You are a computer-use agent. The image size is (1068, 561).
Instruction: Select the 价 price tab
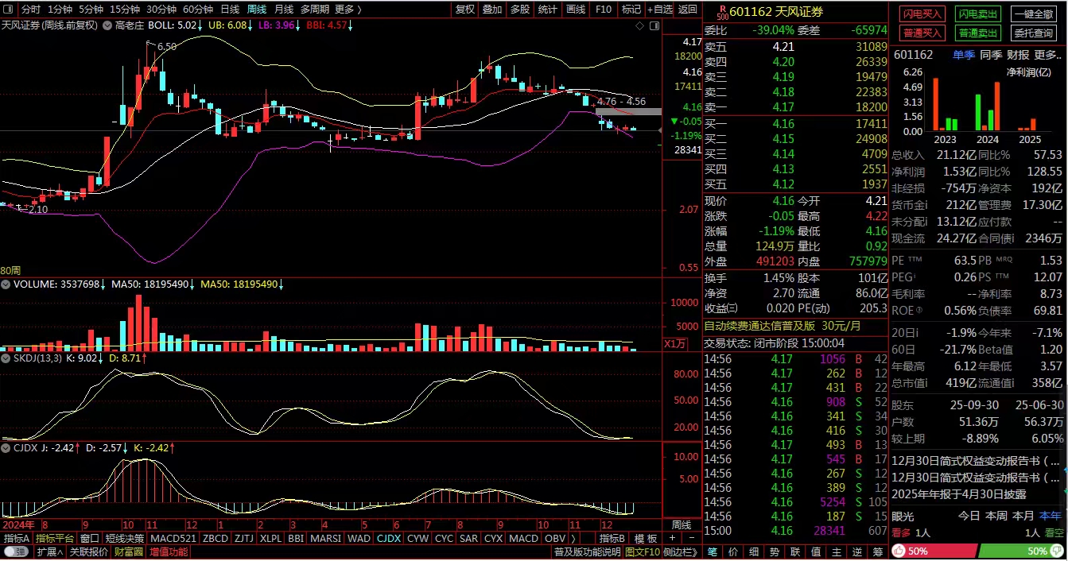(x=733, y=551)
